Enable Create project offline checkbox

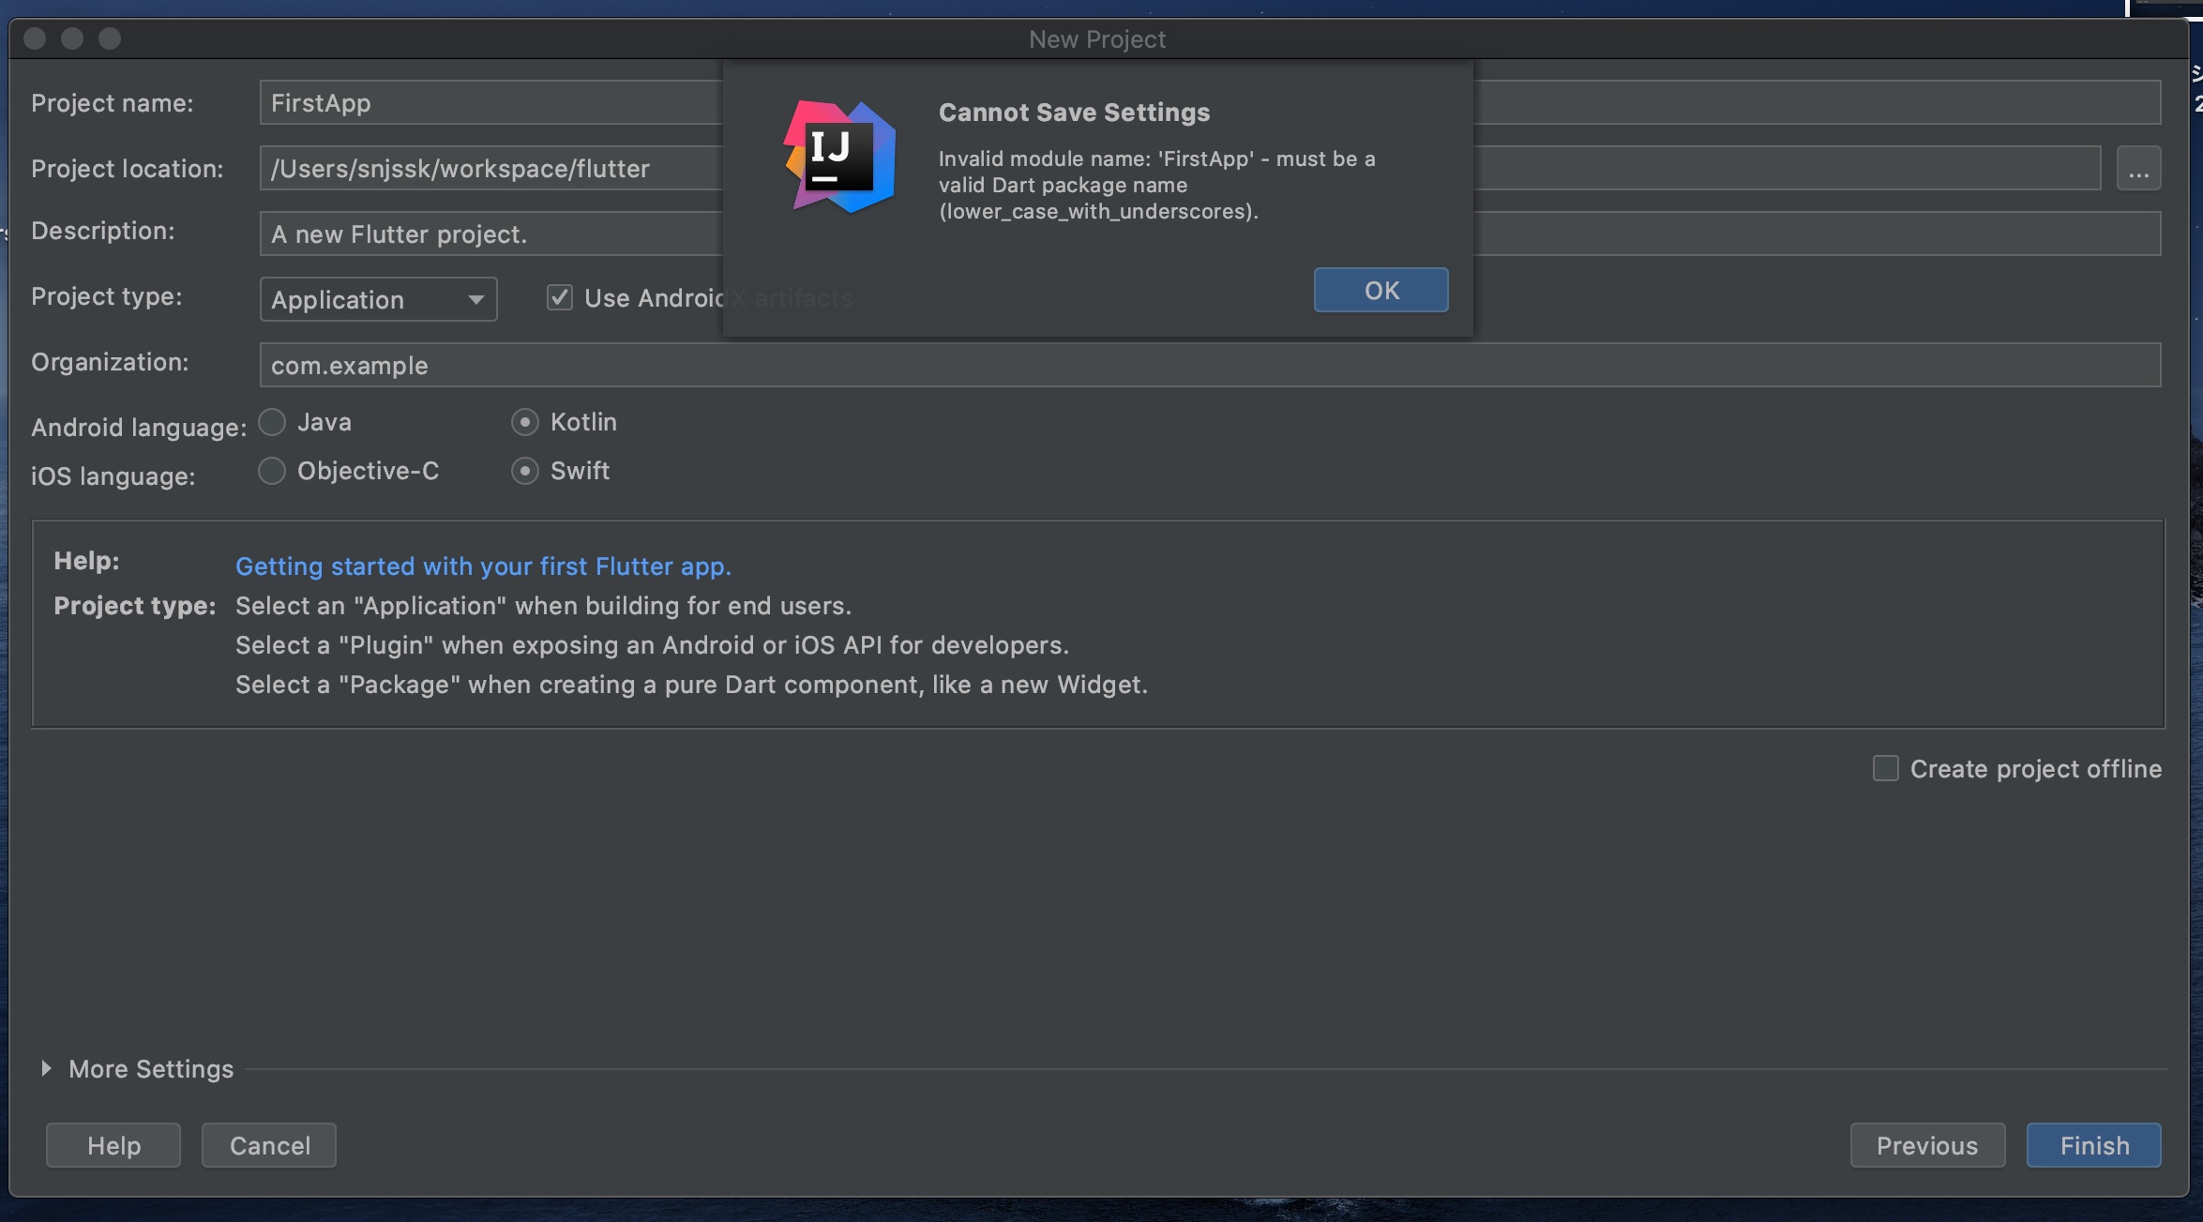(1885, 768)
